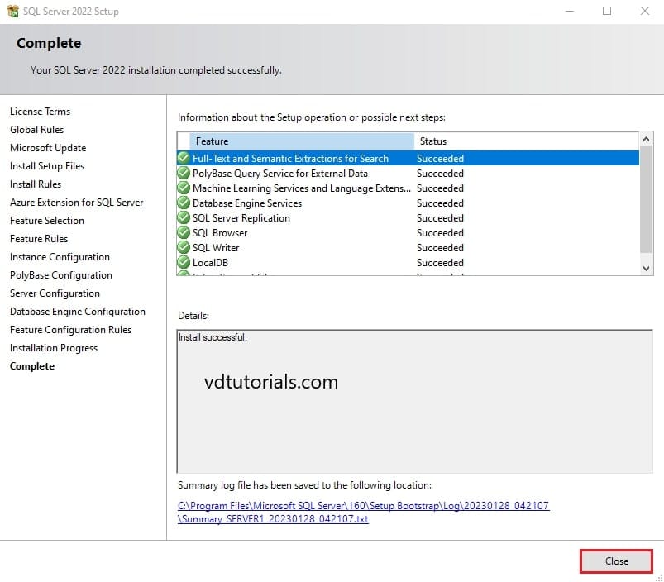This screenshot has height=582, width=664.
Task: Click Install Rules step in sidebar
Action: [x=36, y=184]
